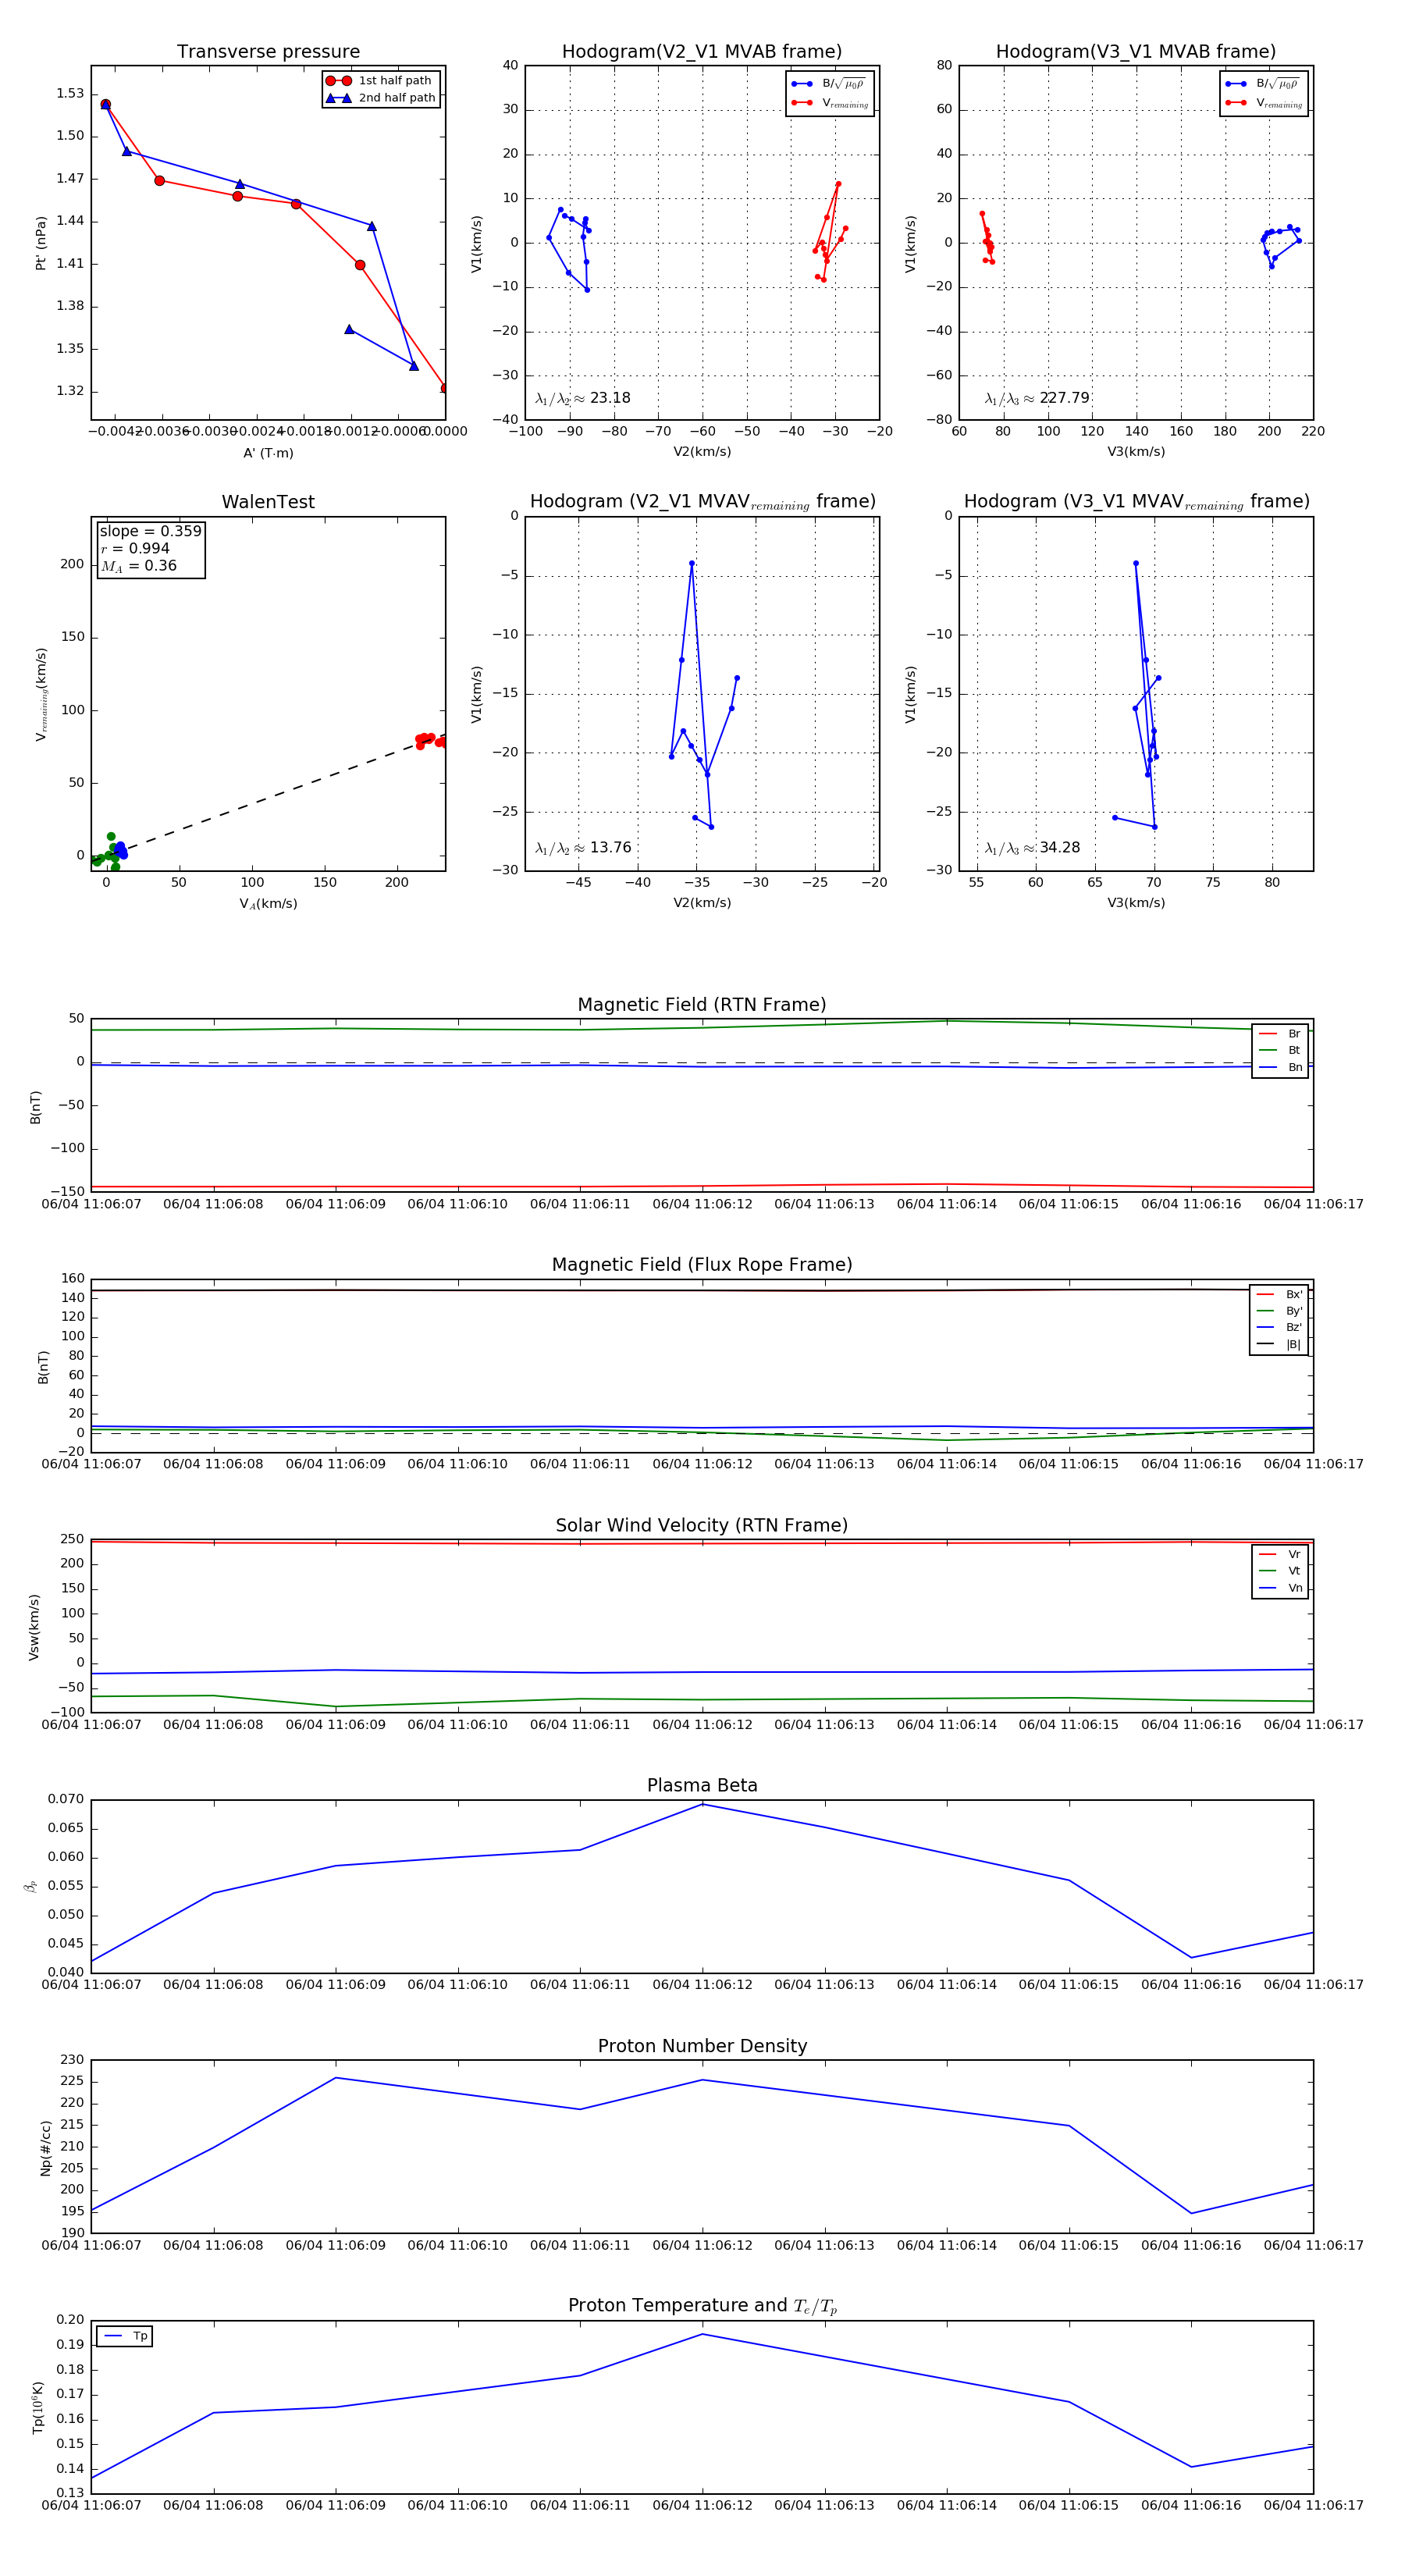This screenshot has width=1405, height=2576.
Task: Click the Bz' legend entry
Action: click(1280, 1327)
